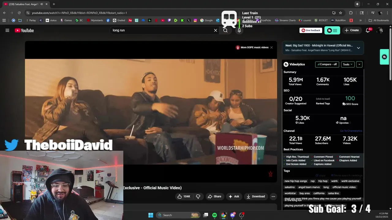
Task: Open the X bookmark icon
Action: pos(189,20)
